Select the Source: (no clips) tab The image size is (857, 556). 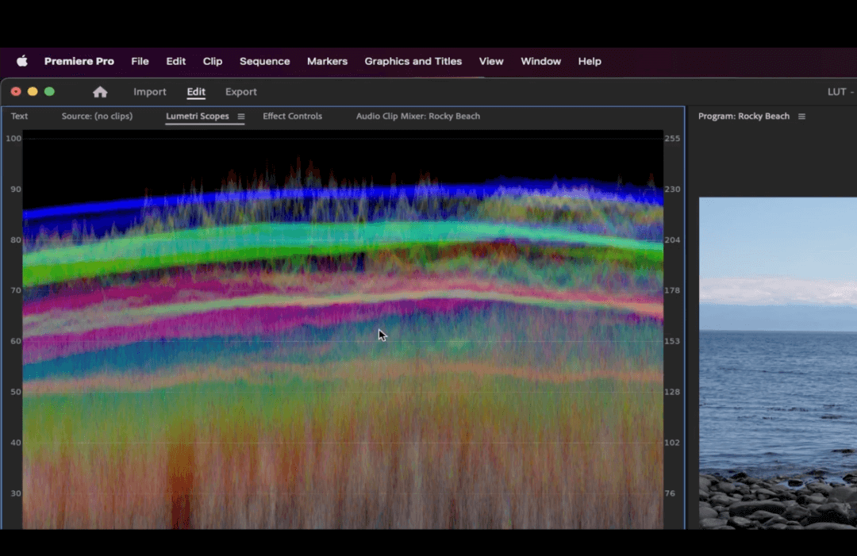click(97, 116)
